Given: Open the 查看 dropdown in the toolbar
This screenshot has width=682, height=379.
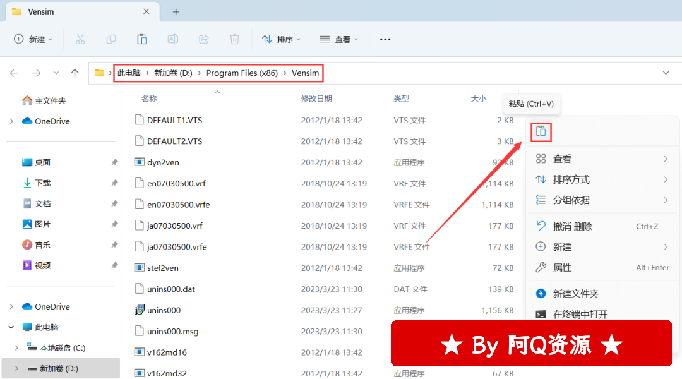Looking at the screenshot, I should [339, 39].
